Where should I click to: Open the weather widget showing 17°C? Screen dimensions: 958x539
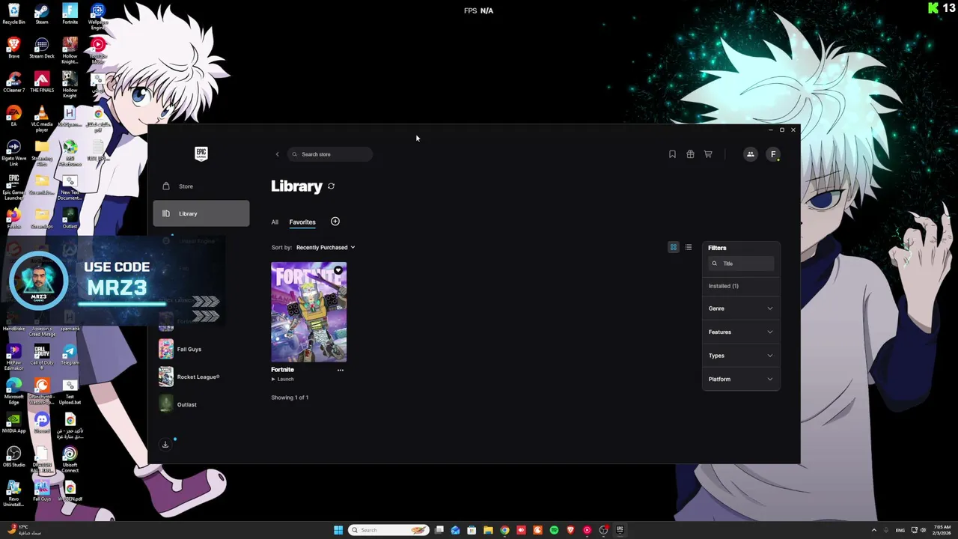22,530
